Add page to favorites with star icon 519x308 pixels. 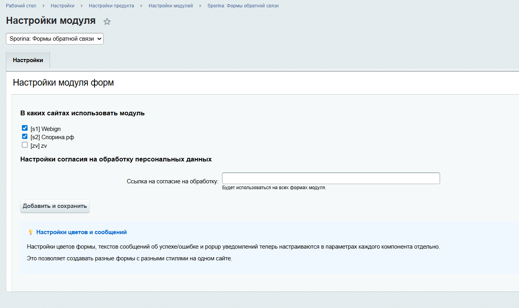click(107, 21)
